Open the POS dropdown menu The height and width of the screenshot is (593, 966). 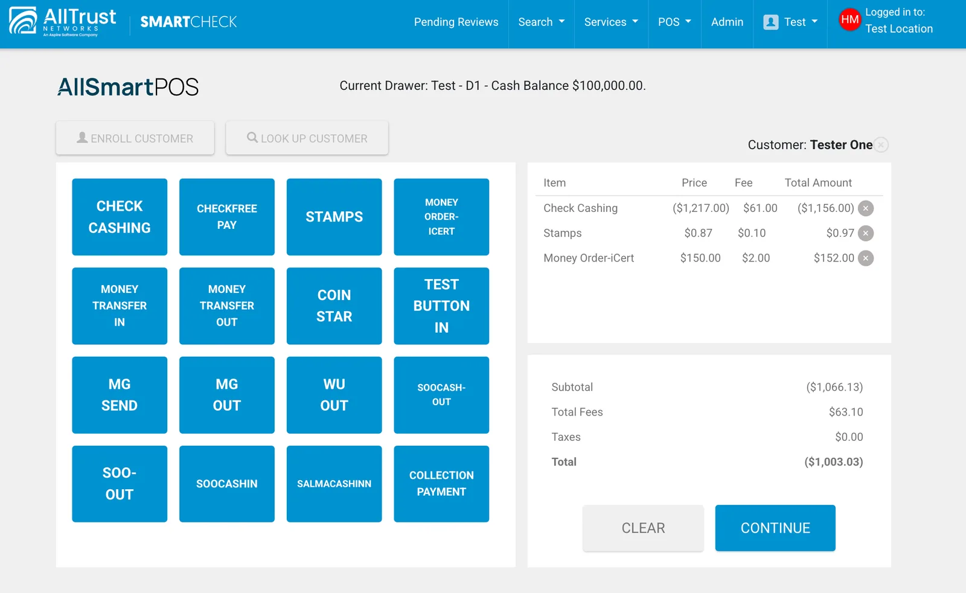coord(674,22)
